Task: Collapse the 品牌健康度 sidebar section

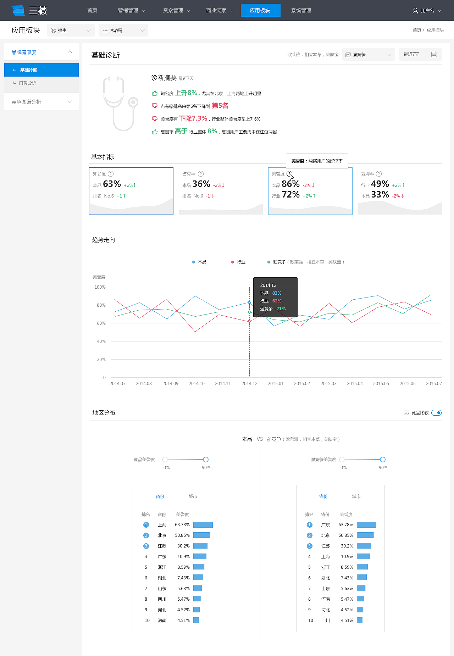Action: pyautogui.click(x=41, y=52)
